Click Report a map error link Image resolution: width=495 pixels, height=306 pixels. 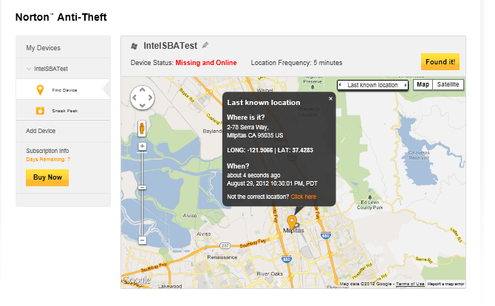(x=445, y=284)
